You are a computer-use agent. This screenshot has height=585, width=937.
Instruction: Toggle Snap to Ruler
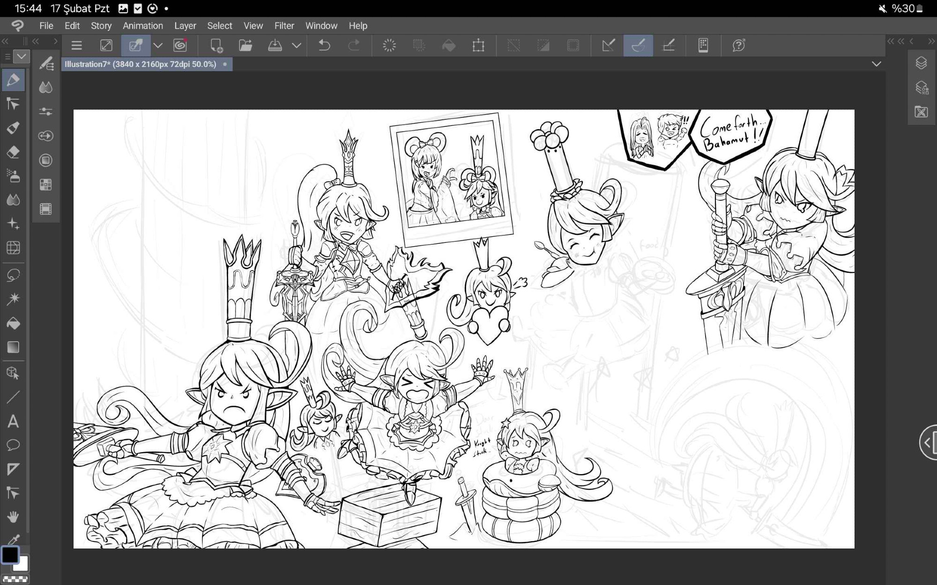[x=608, y=45]
